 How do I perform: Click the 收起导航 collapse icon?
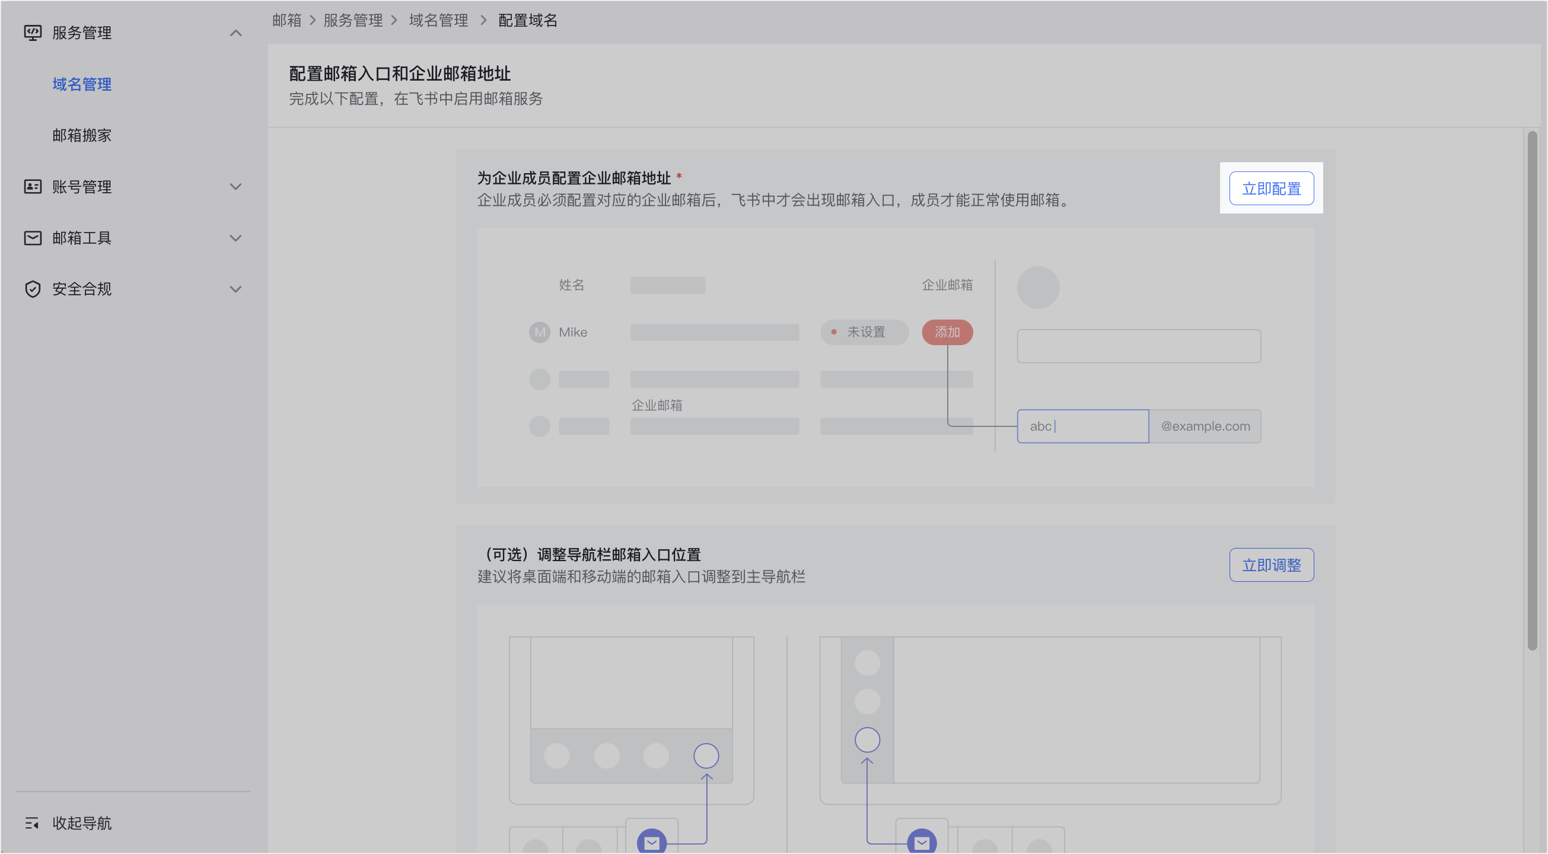tap(32, 823)
